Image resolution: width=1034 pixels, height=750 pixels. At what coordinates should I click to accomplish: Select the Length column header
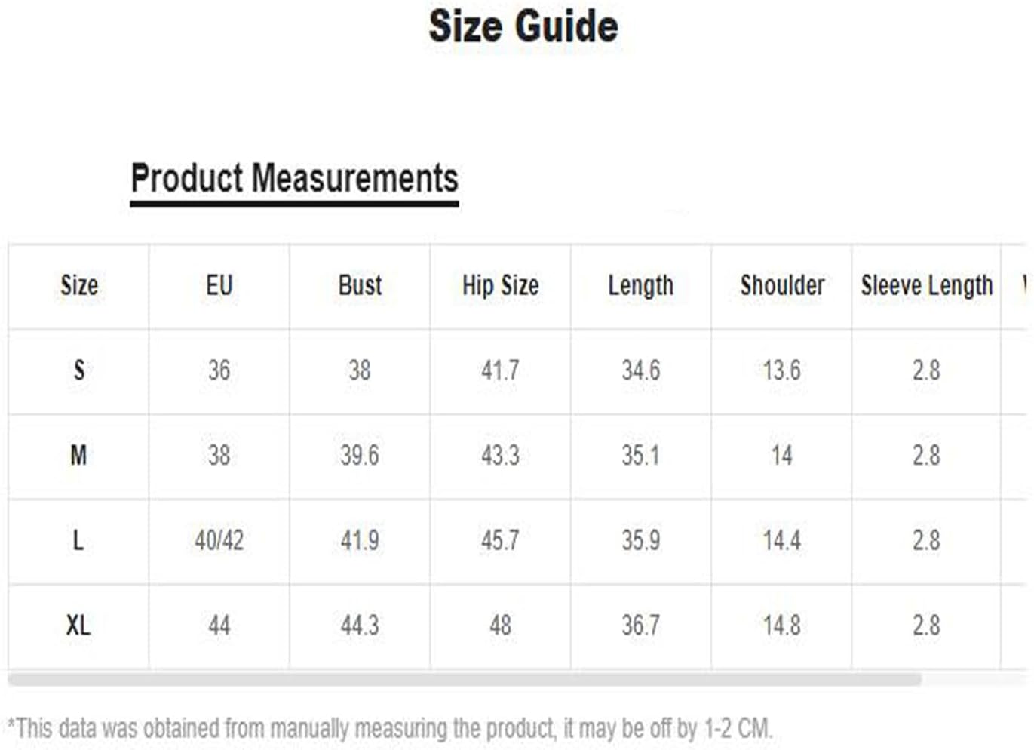(641, 286)
